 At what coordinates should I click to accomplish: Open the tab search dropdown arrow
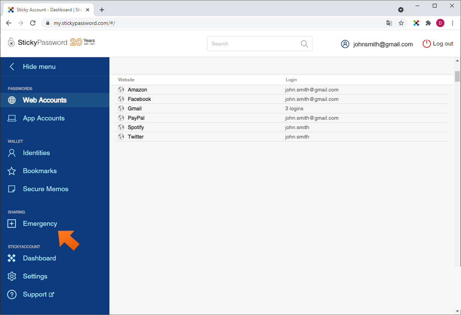pos(401,10)
